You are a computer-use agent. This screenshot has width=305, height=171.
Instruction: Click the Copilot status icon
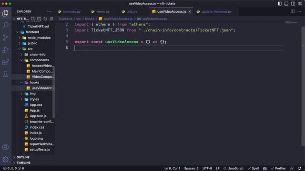[265, 168]
